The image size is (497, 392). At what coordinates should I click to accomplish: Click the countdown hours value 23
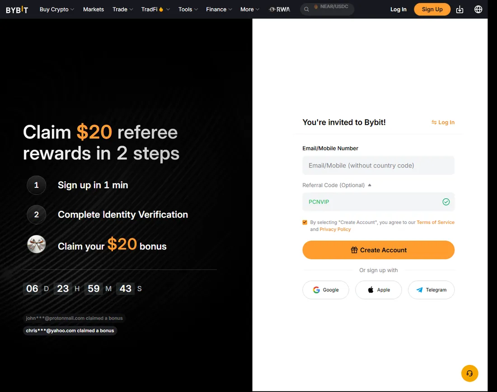tap(63, 289)
